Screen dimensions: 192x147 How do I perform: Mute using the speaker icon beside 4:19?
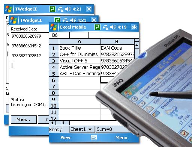pos(113,27)
